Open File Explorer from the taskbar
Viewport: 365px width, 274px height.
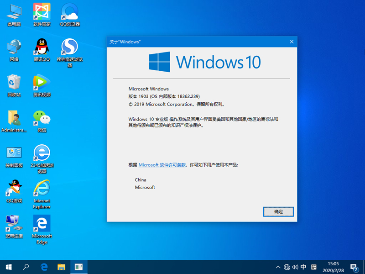click(x=61, y=267)
